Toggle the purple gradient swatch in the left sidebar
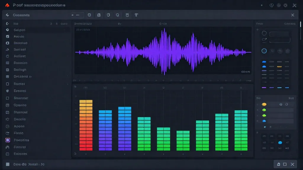This screenshot has width=303, height=170. point(8,140)
